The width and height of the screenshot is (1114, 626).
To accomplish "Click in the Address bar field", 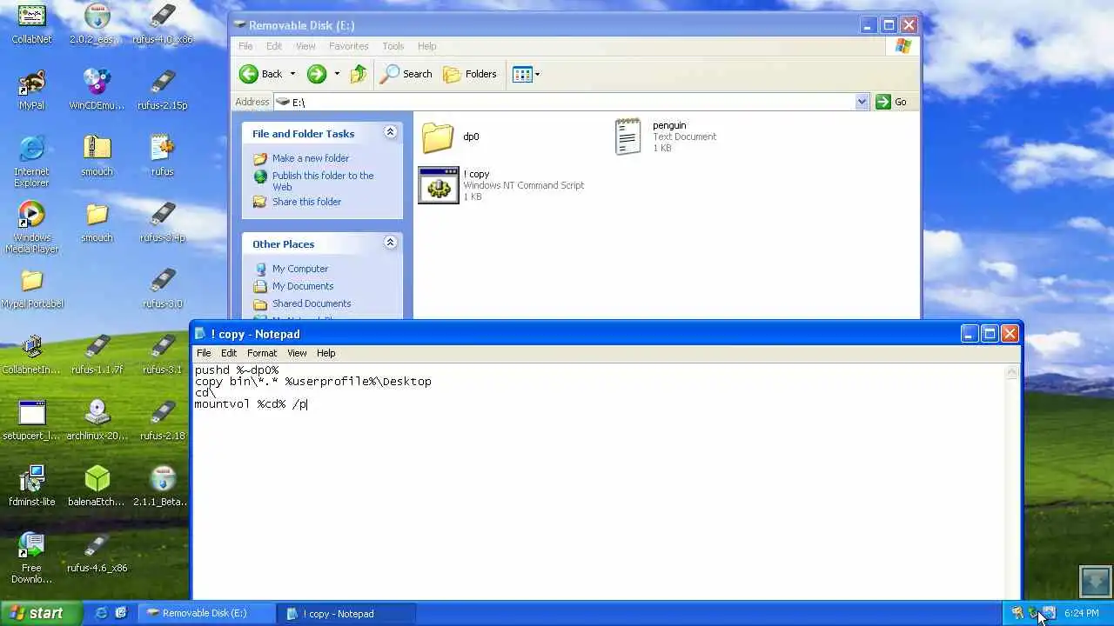I will 566,102.
